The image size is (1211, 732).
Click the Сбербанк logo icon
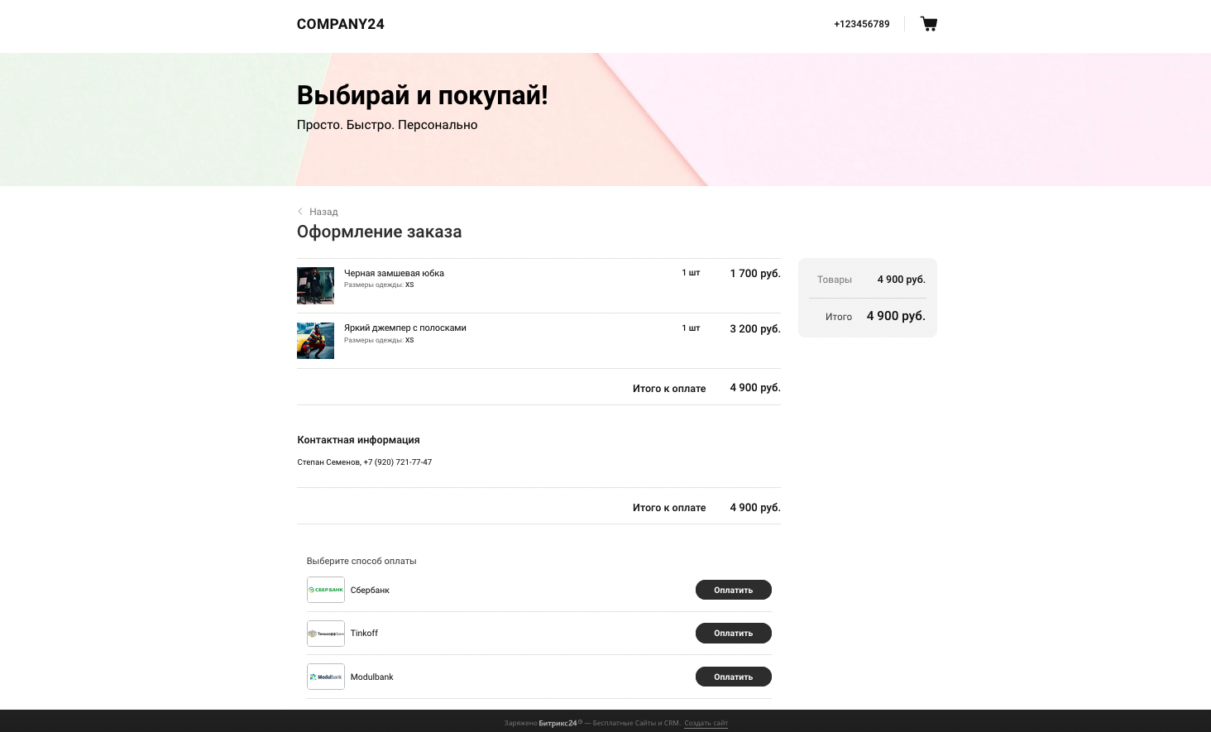tap(326, 590)
